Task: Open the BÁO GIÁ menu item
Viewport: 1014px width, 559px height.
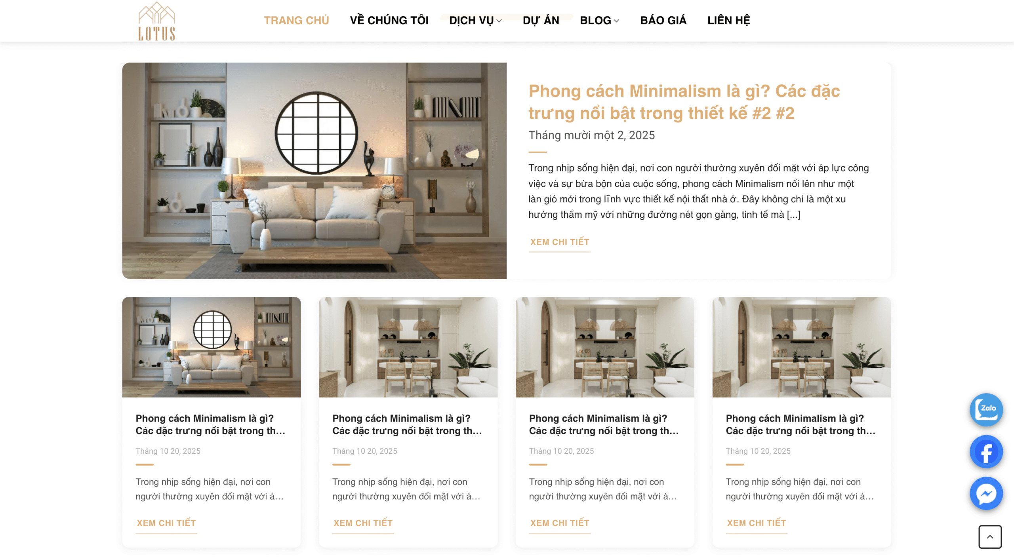Action: click(x=663, y=20)
